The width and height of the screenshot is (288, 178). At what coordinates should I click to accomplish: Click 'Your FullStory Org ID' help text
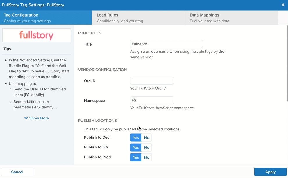148,88
